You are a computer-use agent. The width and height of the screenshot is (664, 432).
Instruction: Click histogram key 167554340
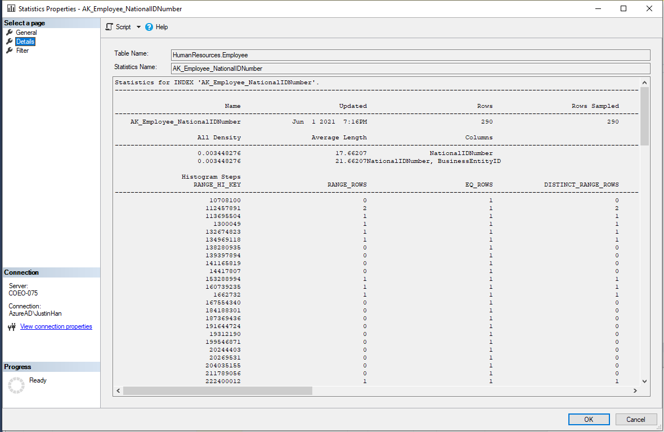[x=223, y=303]
